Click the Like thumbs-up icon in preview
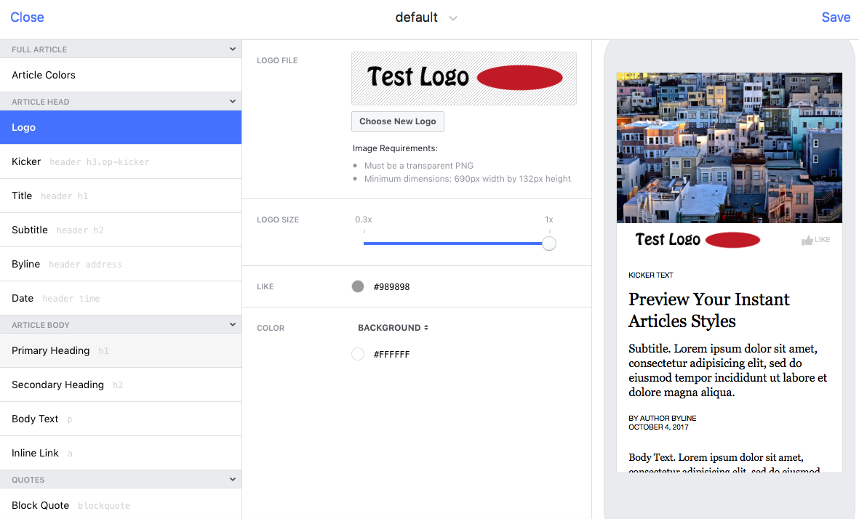859x519 pixels. coord(807,241)
